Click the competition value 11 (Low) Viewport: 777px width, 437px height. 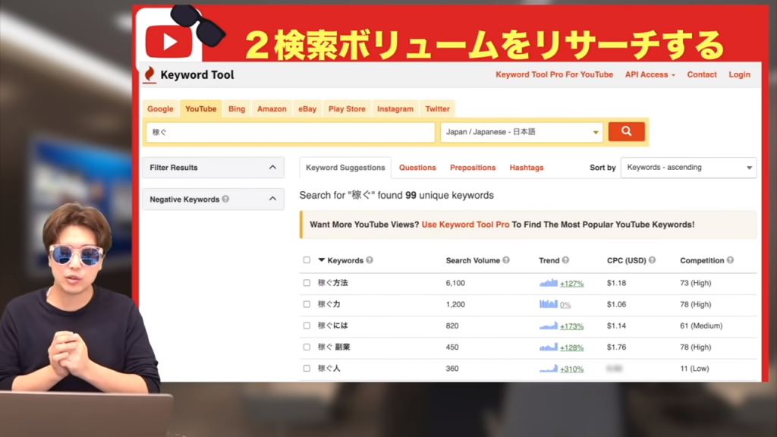click(x=694, y=368)
